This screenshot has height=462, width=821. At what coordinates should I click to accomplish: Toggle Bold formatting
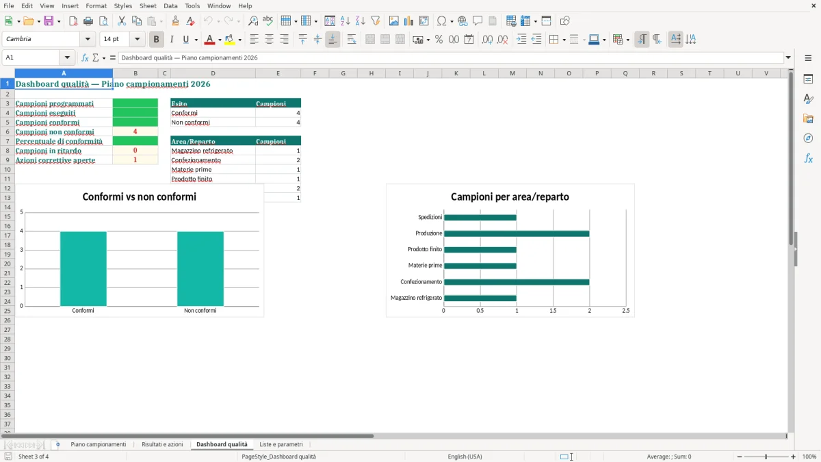[157, 40]
